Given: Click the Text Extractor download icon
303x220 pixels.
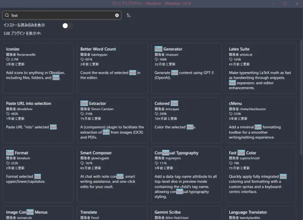Looking at the screenshot, I should pos(82,114).
